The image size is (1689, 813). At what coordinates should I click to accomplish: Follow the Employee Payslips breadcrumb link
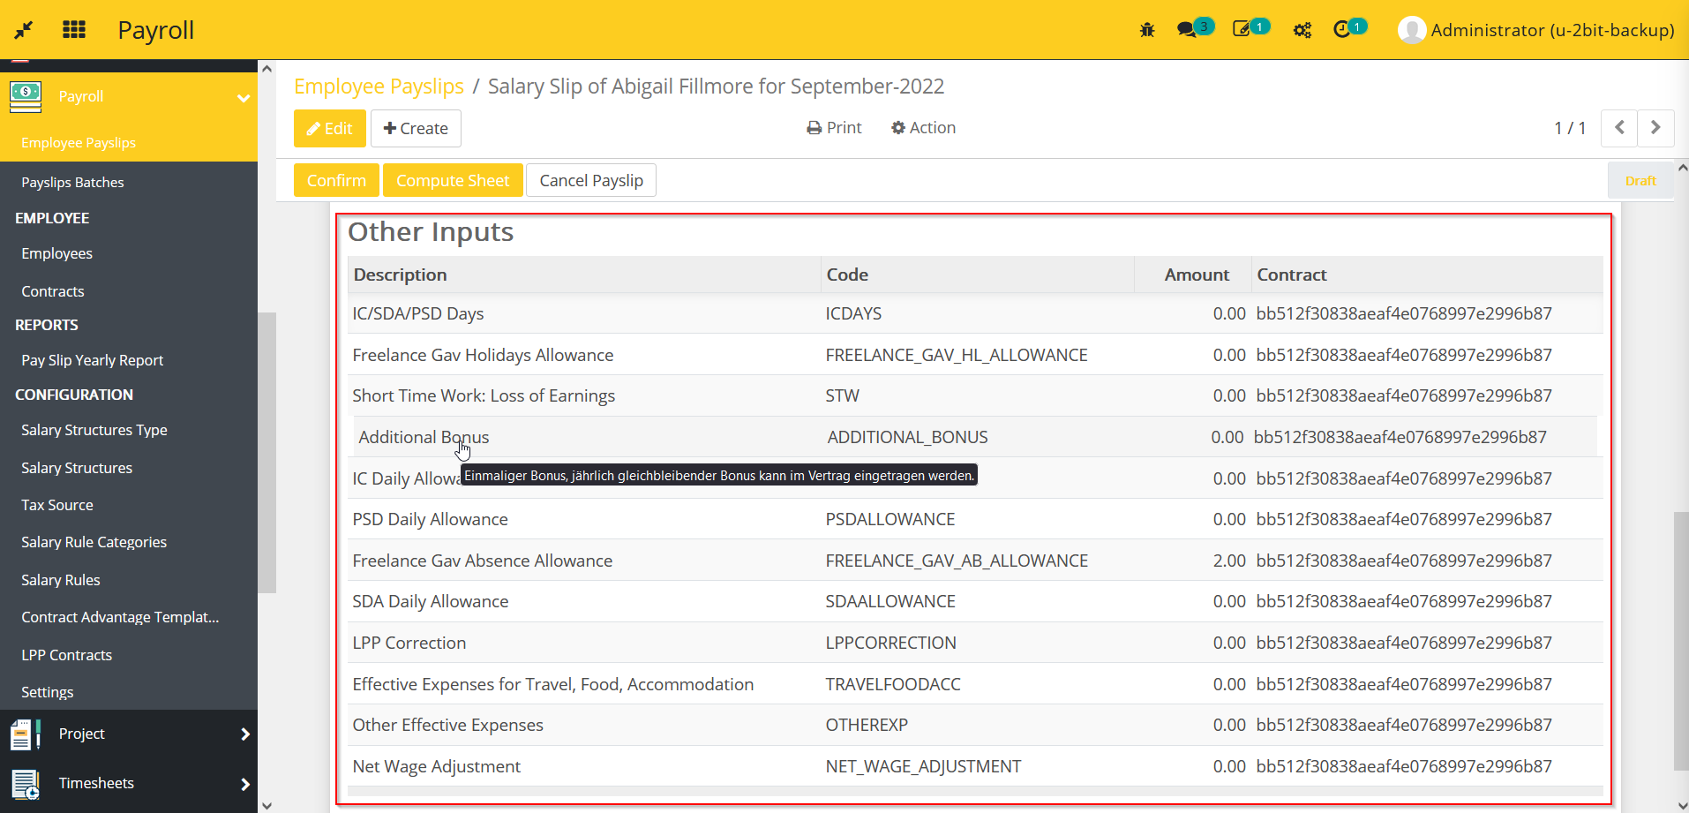pyautogui.click(x=379, y=87)
